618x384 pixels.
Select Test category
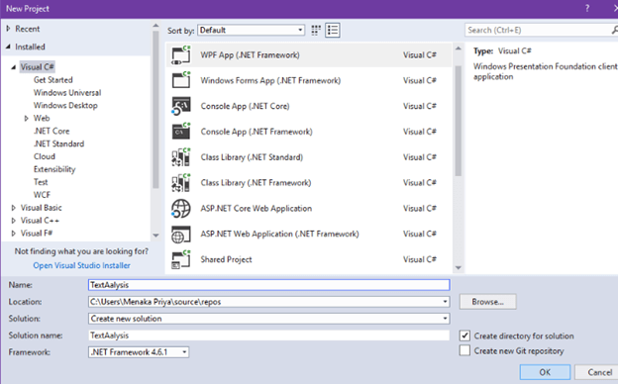(x=41, y=182)
